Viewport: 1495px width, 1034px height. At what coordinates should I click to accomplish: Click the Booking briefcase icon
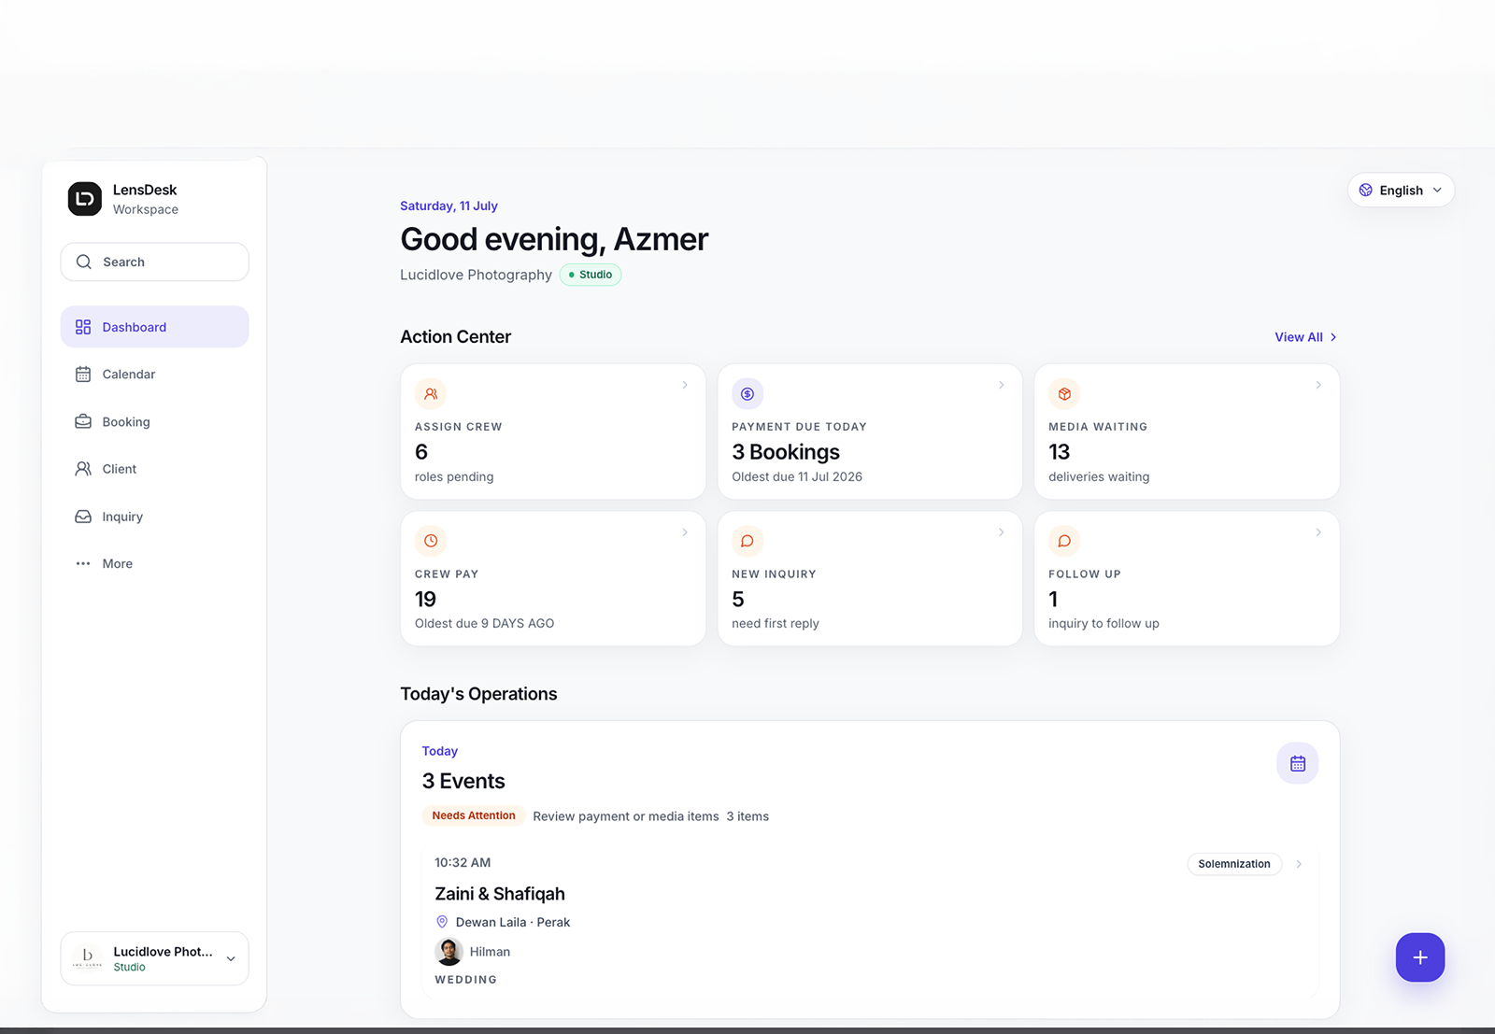pyautogui.click(x=83, y=421)
